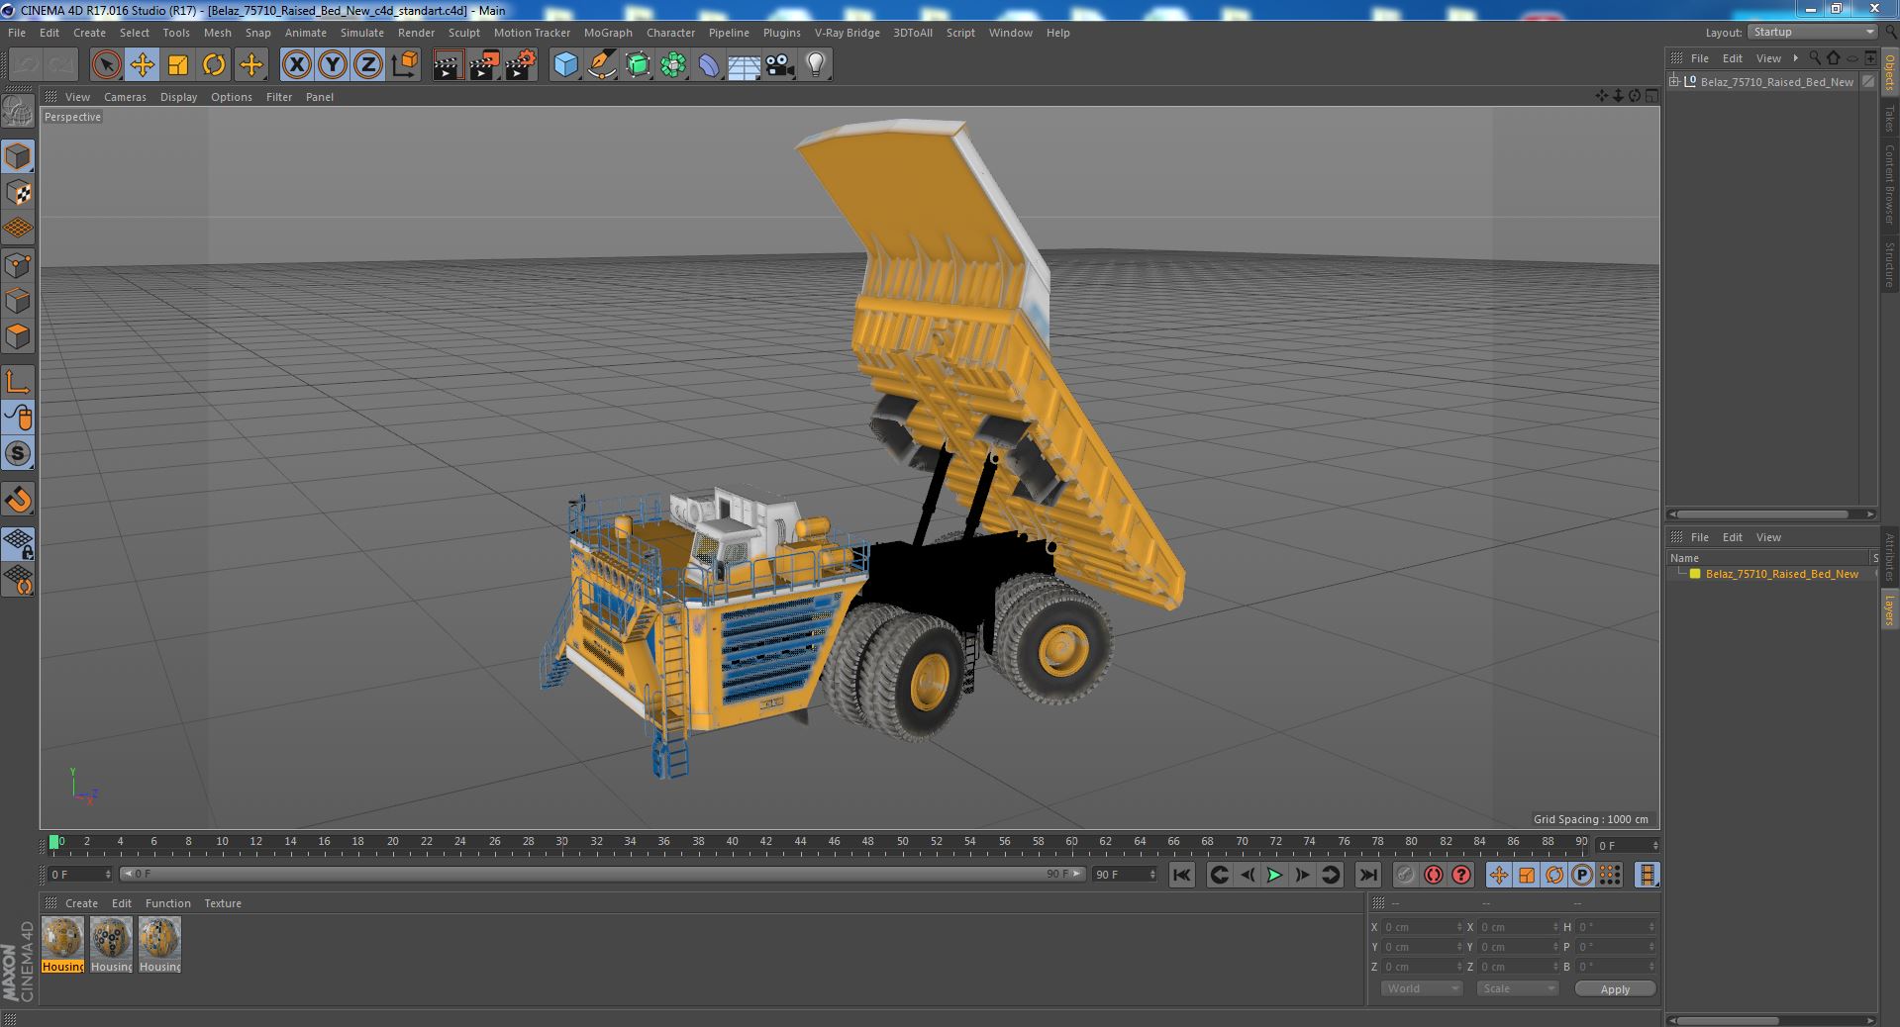Switch to Edges mode
This screenshot has height=1027, width=1900.
(18, 300)
